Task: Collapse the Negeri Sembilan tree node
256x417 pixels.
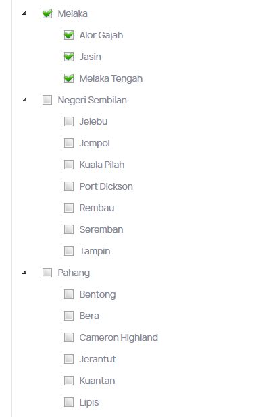Action: [x=24, y=99]
